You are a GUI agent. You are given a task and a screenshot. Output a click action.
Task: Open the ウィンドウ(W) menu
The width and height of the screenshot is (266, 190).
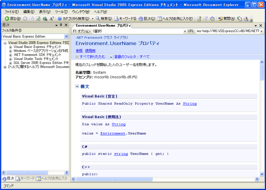pyautogui.click(x=81, y=12)
